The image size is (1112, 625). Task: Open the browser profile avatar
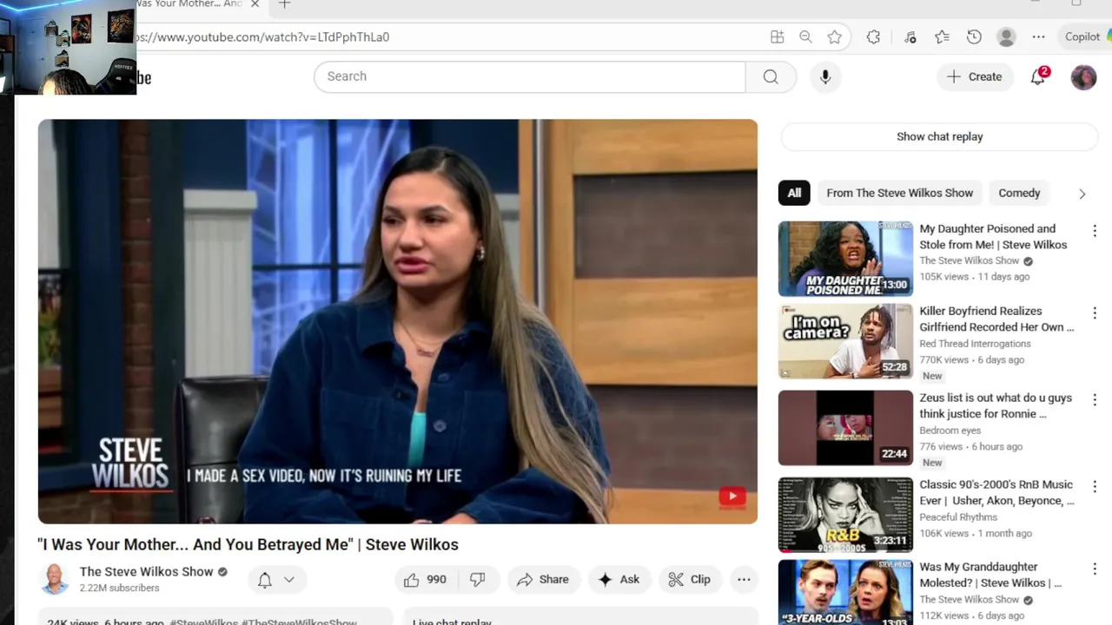1006,36
